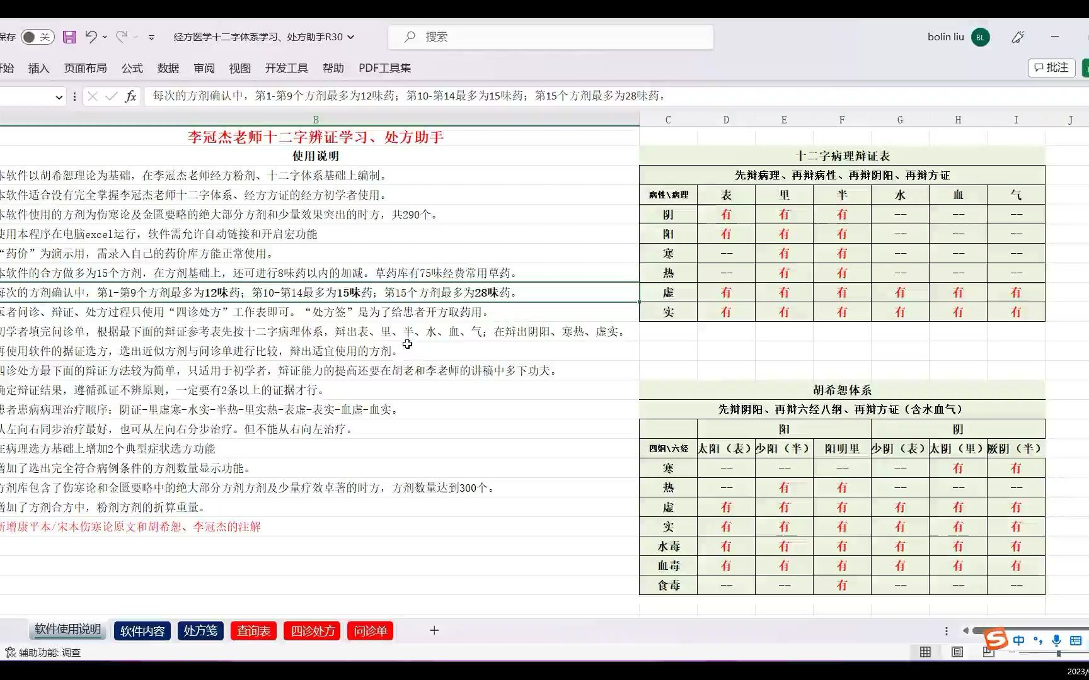Viewport: 1089px width, 680px height.
Task: Click the zoom slider handle
Action: [1058, 653]
